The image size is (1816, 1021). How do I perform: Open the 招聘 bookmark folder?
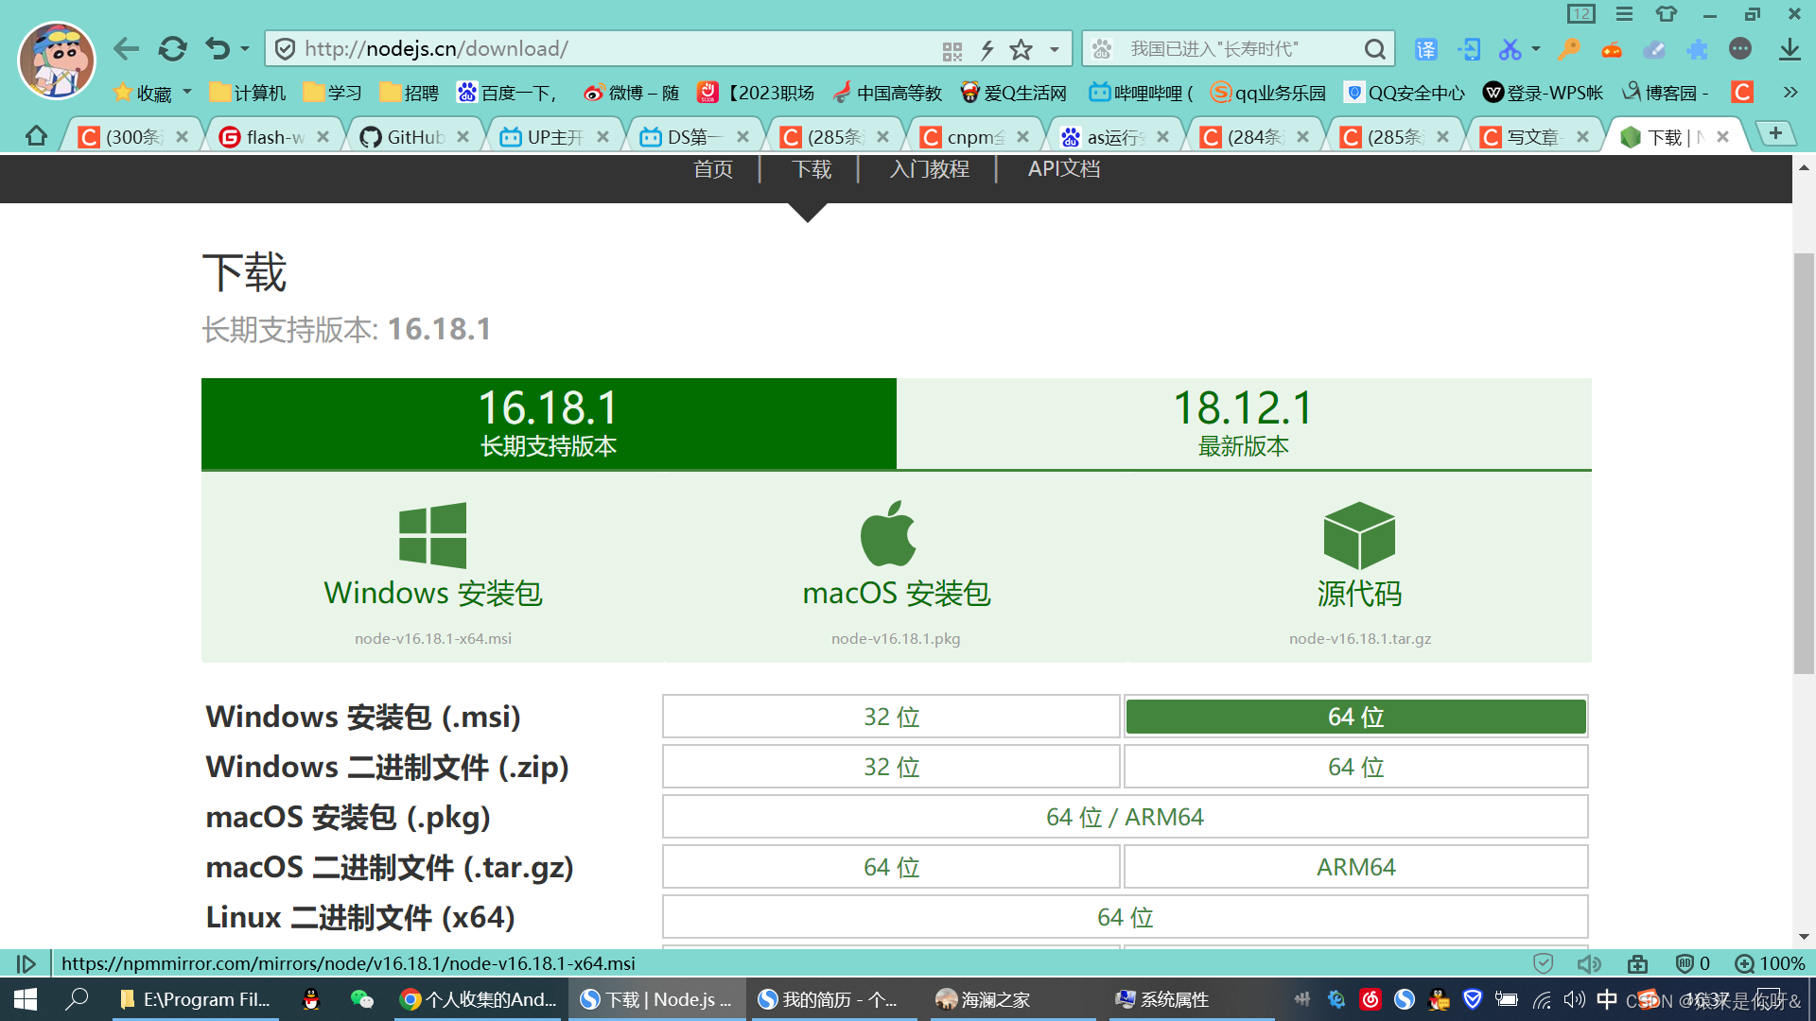[x=410, y=93]
